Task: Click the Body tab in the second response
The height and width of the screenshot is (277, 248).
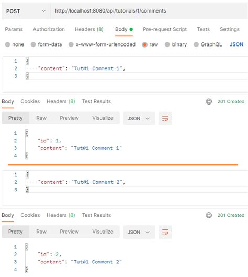Action: (8, 215)
